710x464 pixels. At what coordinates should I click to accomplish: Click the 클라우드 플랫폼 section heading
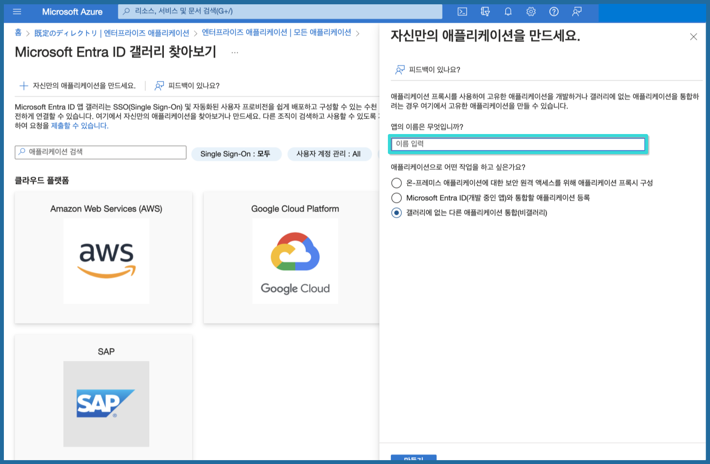pos(42,180)
